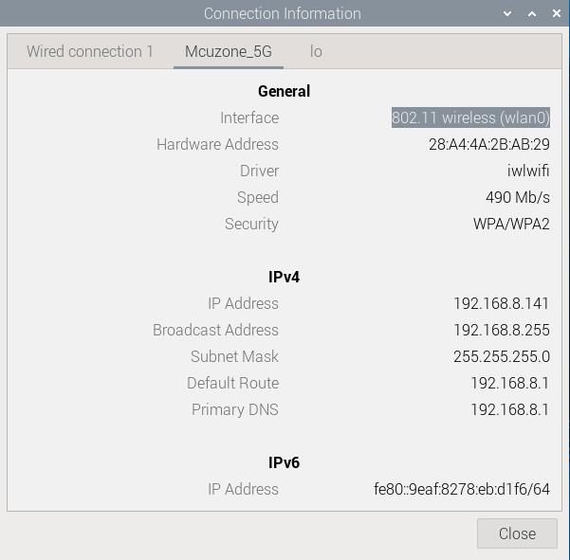This screenshot has width=570, height=560.
Task: Select the Primary DNS value
Action: coord(509,409)
